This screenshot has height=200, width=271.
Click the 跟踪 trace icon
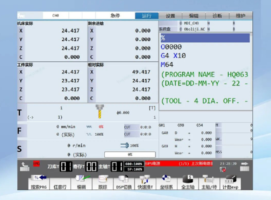(x=103, y=182)
